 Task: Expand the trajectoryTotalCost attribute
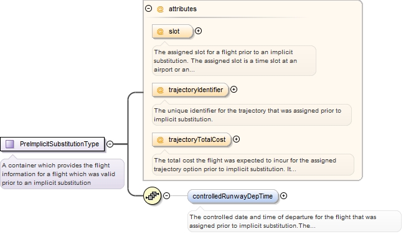coord(236,139)
